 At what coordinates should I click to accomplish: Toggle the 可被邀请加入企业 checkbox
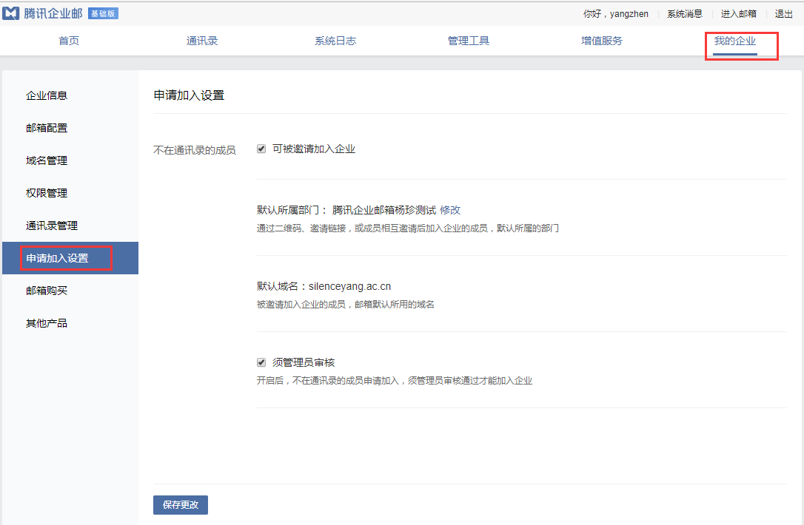pos(261,149)
